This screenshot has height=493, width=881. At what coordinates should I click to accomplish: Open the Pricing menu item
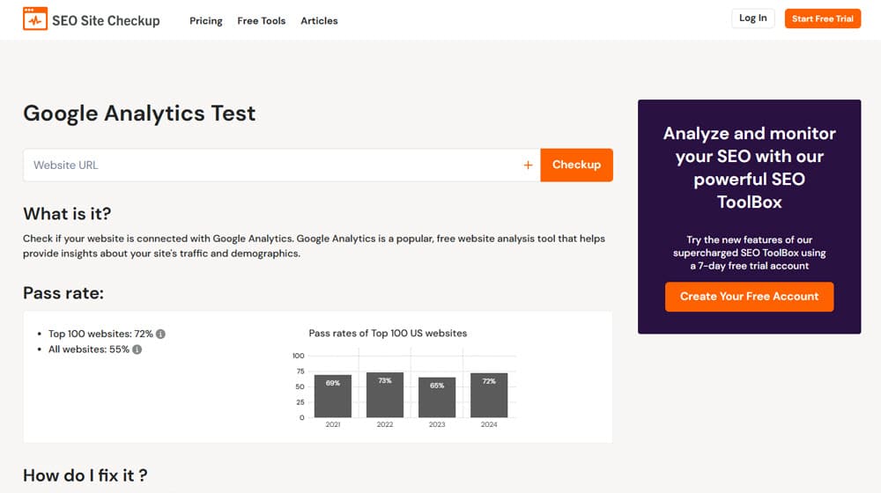point(205,21)
